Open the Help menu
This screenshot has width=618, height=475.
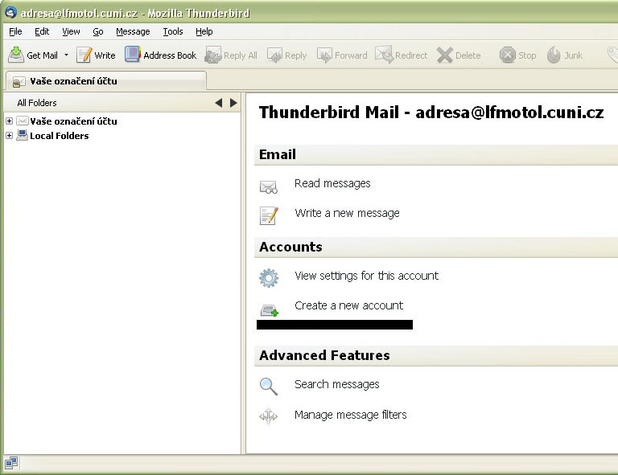[x=204, y=31]
